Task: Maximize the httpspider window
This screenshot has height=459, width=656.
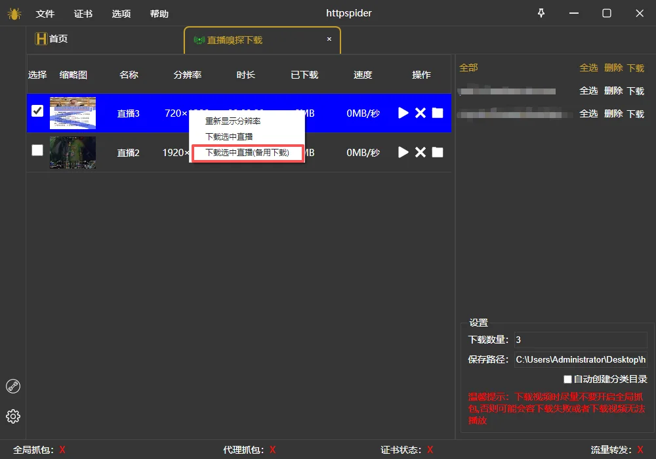Action: [x=607, y=13]
